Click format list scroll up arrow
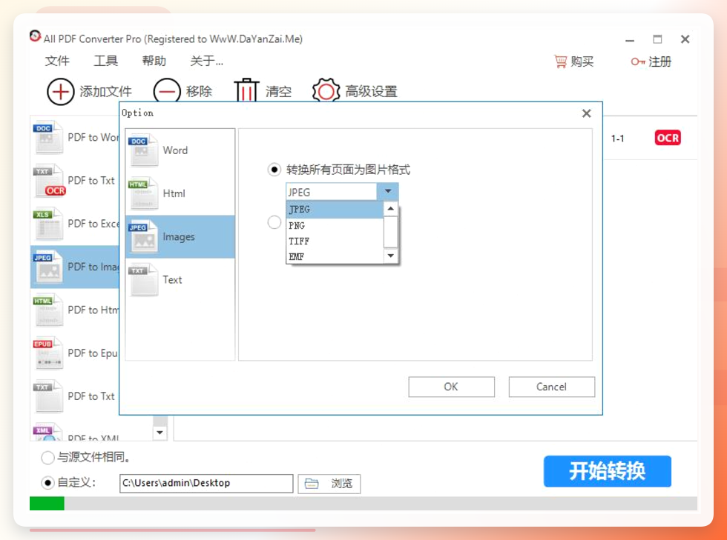 pyautogui.click(x=391, y=209)
